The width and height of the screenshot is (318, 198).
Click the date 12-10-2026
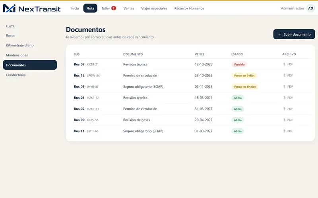click(x=204, y=64)
